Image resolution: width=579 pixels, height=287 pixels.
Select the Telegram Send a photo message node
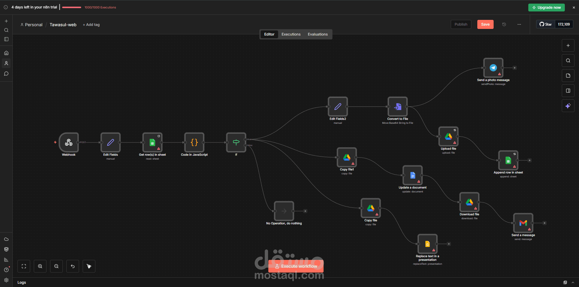tap(493, 68)
